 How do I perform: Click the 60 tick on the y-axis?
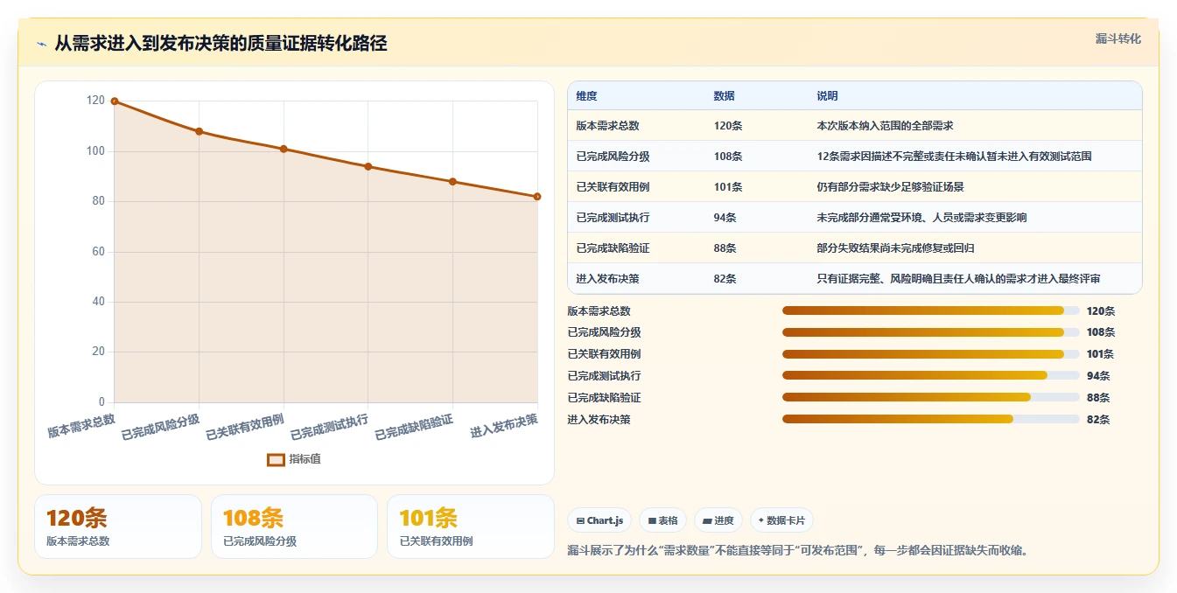[x=99, y=252]
